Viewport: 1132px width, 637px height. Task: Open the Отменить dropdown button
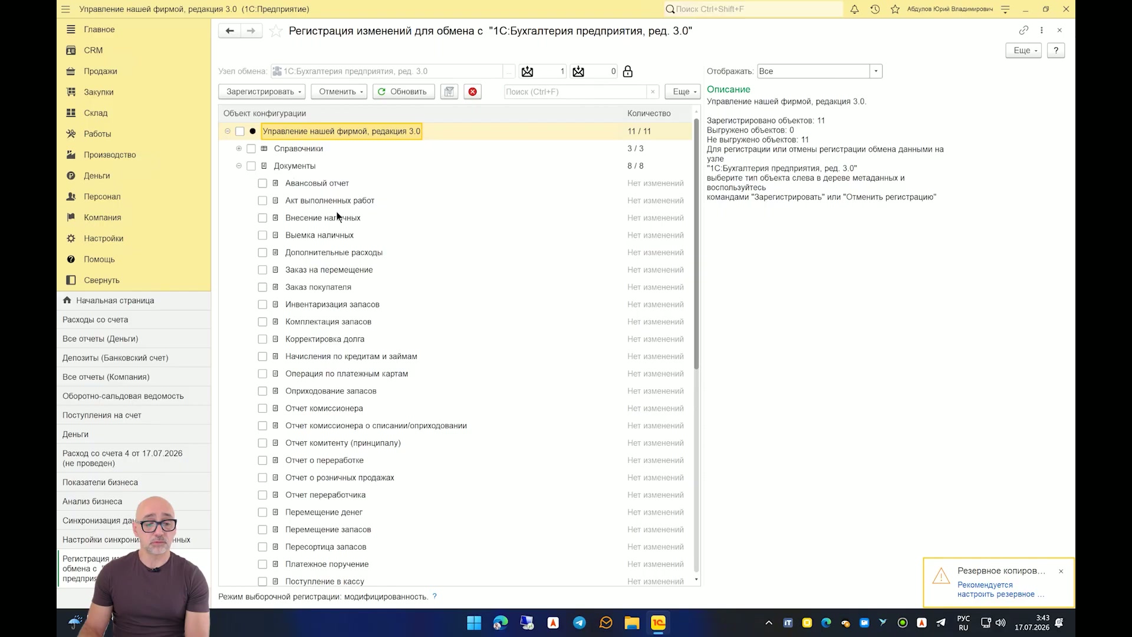tap(339, 91)
